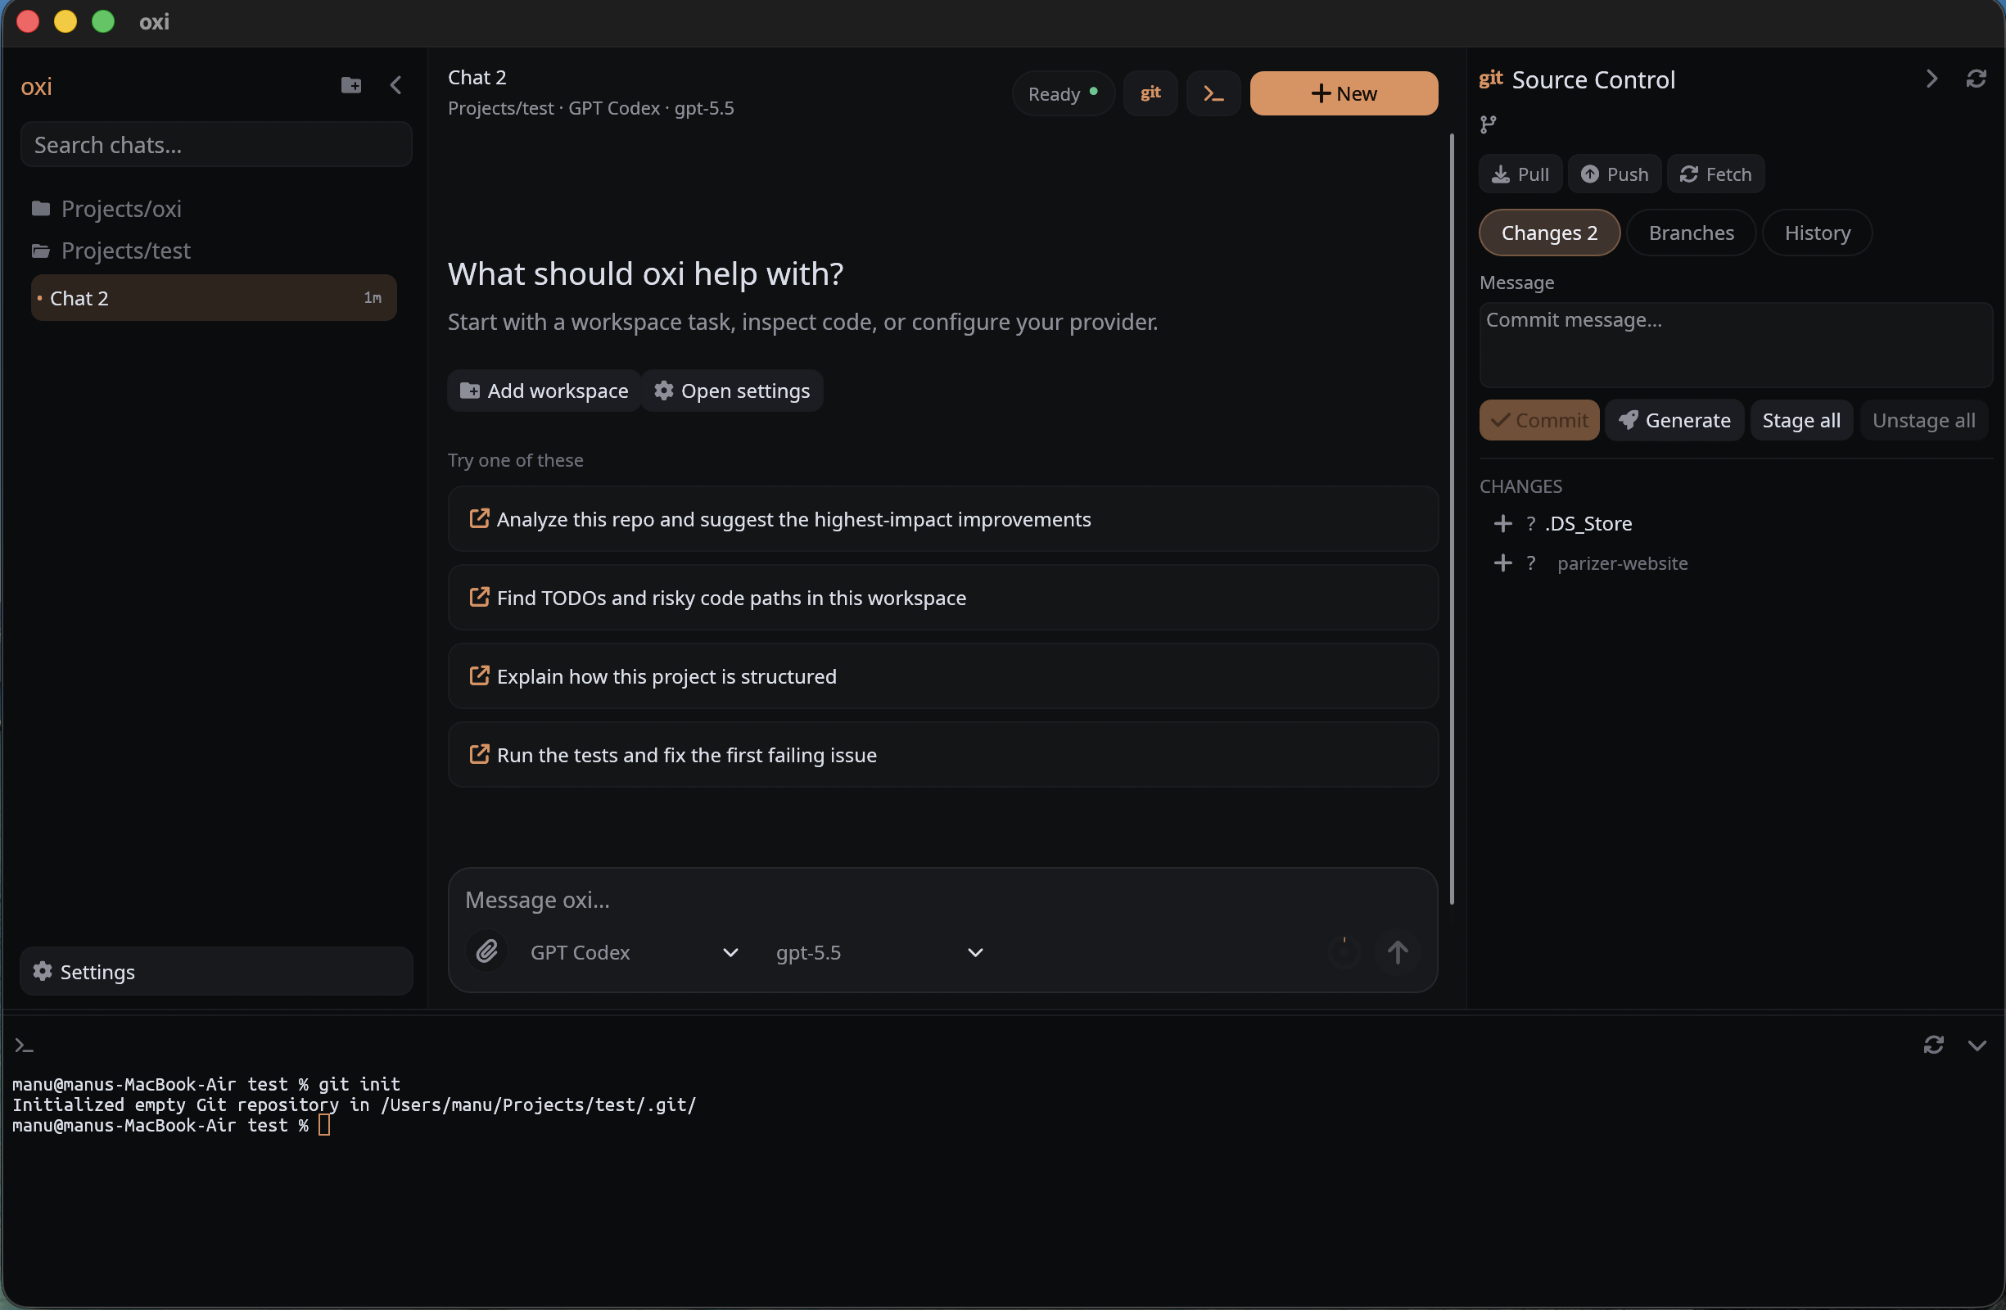The height and width of the screenshot is (1310, 2006).
Task: Toggle the terminal panel from the header
Action: point(1213,93)
